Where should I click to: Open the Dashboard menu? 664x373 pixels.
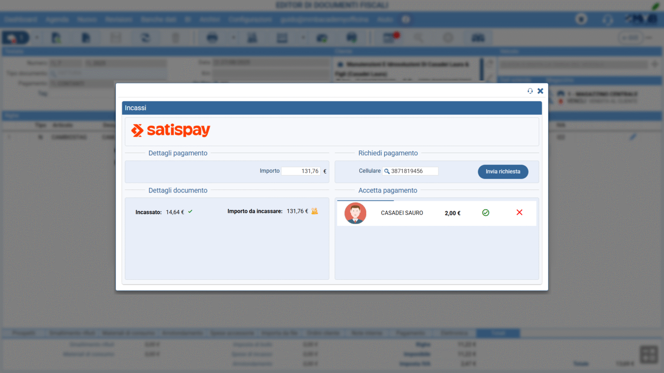[x=21, y=19]
